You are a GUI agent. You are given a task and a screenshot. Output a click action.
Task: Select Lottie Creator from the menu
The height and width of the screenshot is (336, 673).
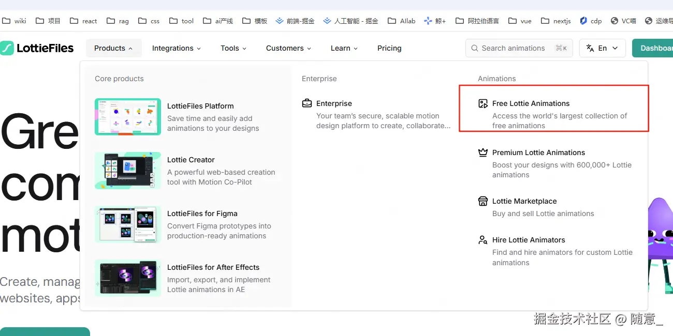coord(191,160)
